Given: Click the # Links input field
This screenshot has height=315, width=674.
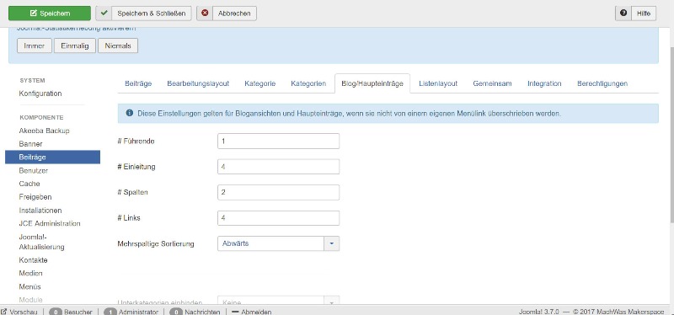Looking at the screenshot, I should pyautogui.click(x=279, y=218).
